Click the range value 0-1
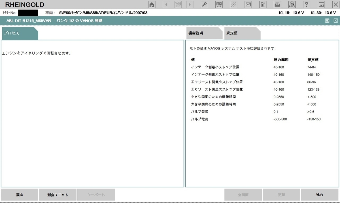This screenshot has width=340, height=212. coord(276,112)
